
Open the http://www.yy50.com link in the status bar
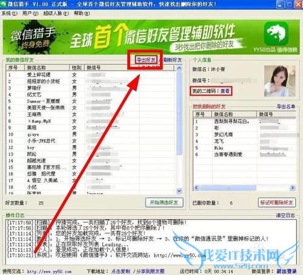pos(49,271)
